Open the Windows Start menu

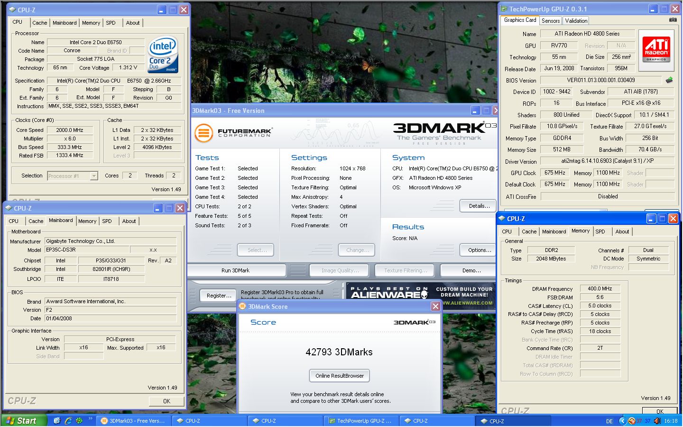click(24, 421)
